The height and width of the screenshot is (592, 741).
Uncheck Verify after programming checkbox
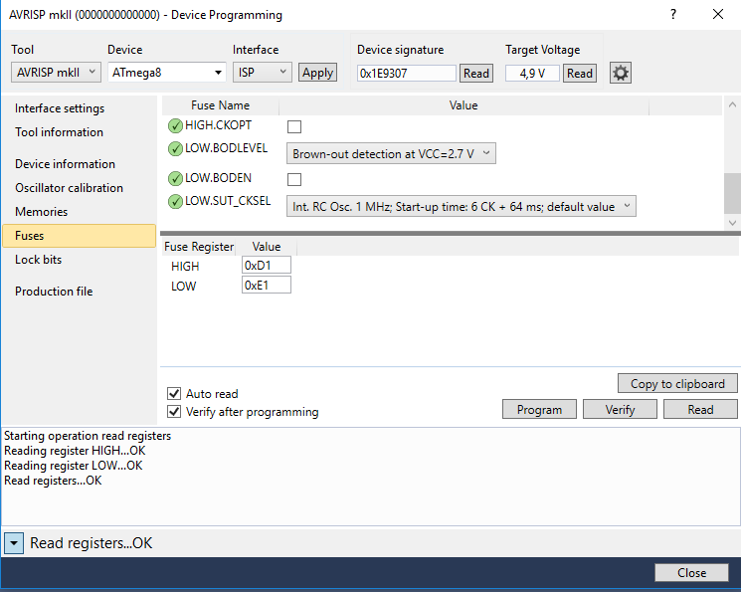point(174,411)
